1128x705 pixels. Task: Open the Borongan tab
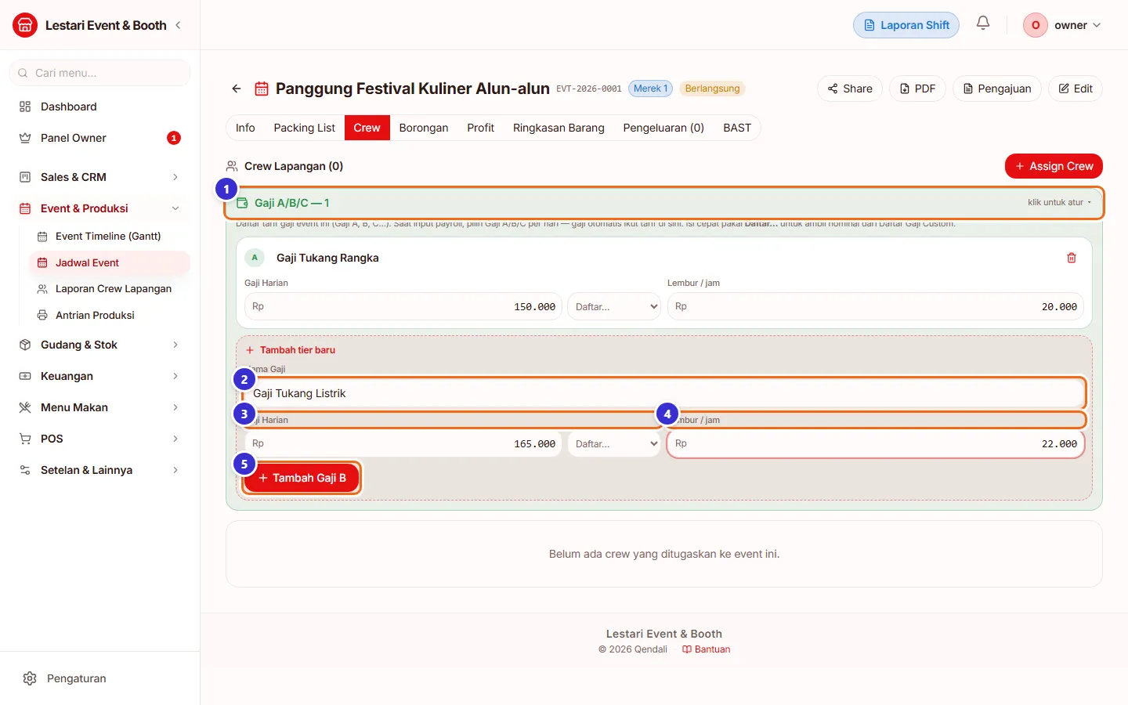click(424, 128)
